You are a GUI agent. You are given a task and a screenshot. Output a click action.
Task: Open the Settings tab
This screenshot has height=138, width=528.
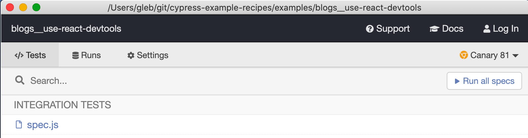(148, 55)
